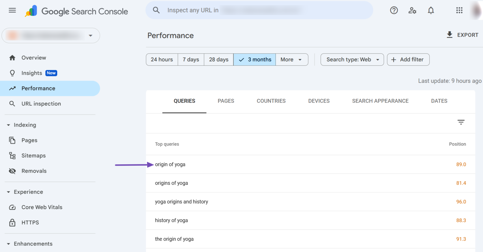Collapse the Indexing section

pyautogui.click(x=9, y=125)
